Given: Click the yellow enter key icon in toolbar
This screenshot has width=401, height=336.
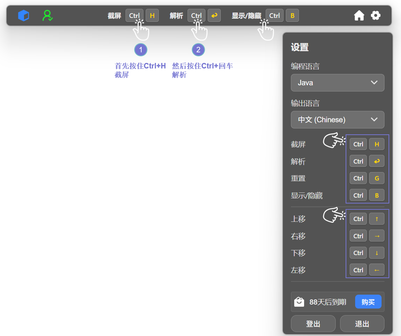Looking at the screenshot, I should (214, 16).
